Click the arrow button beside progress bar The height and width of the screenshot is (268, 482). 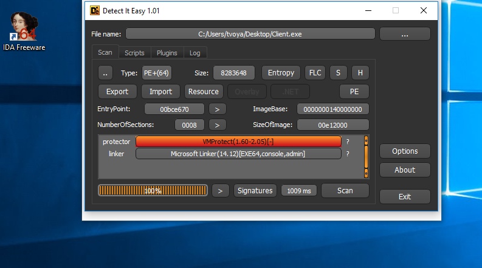(x=220, y=191)
